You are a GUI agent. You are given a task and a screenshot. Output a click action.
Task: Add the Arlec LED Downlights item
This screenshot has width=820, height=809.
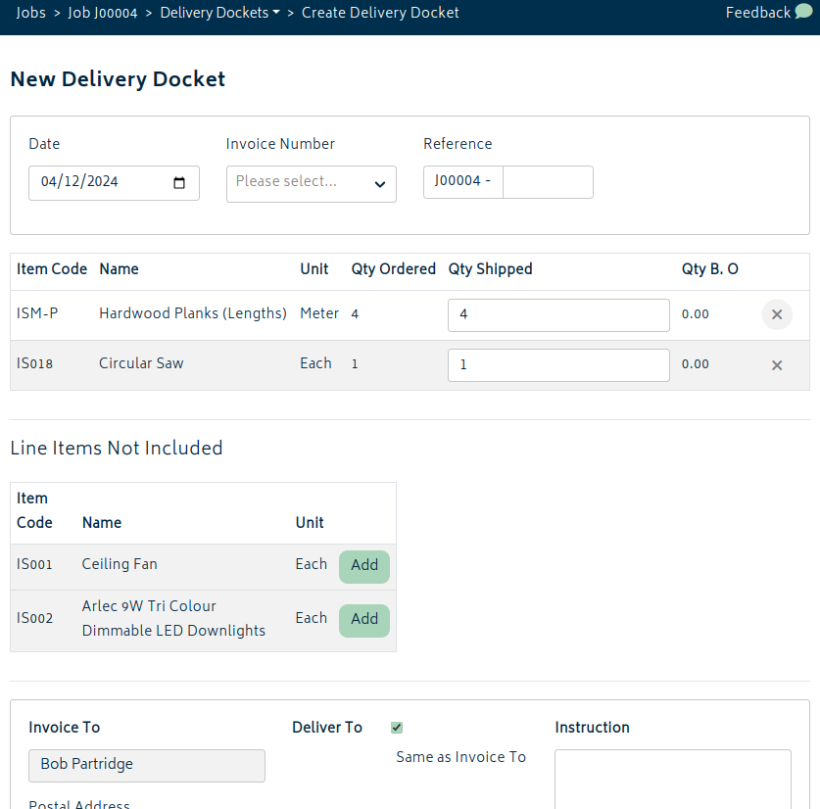click(x=364, y=621)
